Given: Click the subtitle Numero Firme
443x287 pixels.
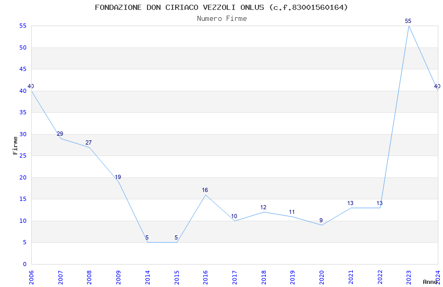Looking at the screenshot, I should click(x=222, y=19).
